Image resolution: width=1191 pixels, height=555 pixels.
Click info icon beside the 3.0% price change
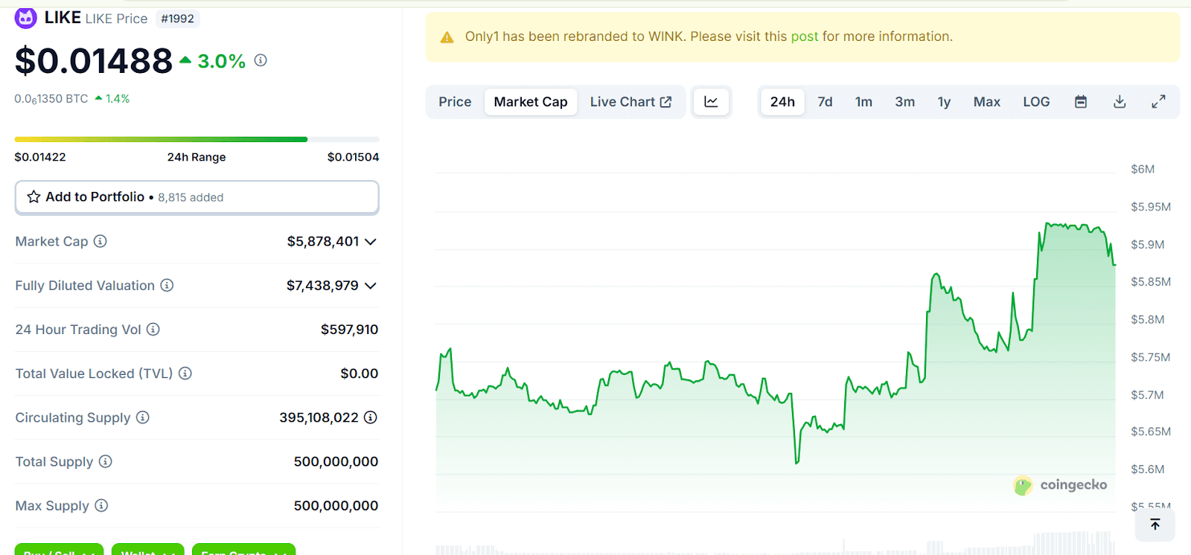click(261, 60)
